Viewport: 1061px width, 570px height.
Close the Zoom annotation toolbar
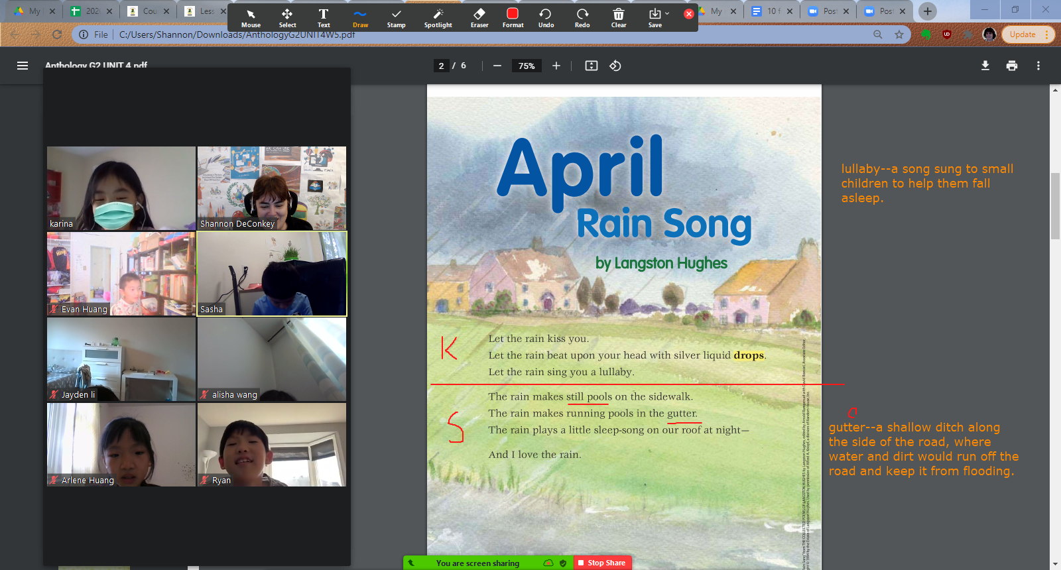click(x=689, y=14)
